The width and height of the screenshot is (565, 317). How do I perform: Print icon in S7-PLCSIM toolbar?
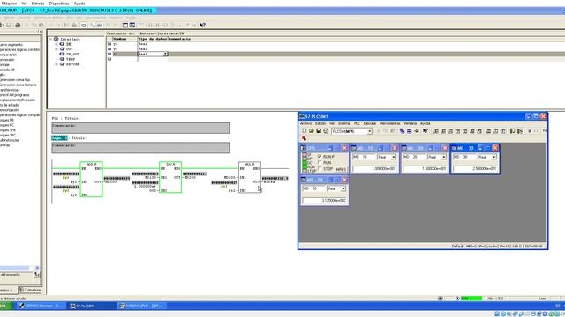326,131
